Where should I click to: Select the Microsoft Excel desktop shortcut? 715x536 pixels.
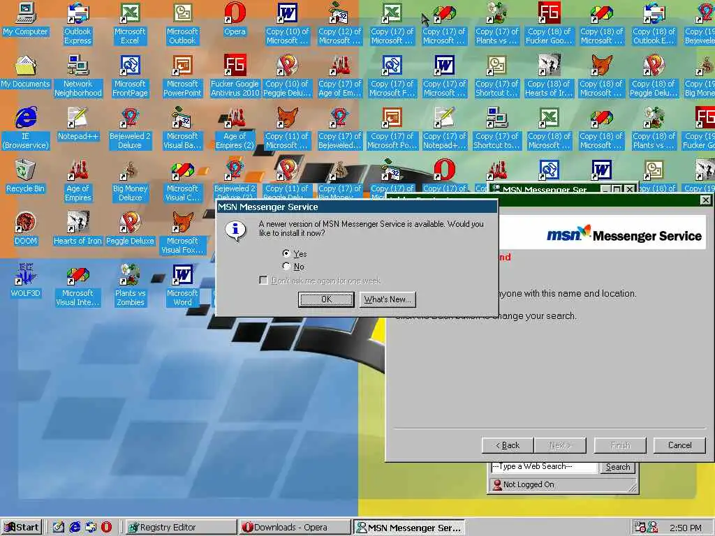(130, 24)
